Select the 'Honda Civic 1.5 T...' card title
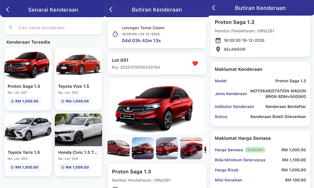 coord(78,152)
